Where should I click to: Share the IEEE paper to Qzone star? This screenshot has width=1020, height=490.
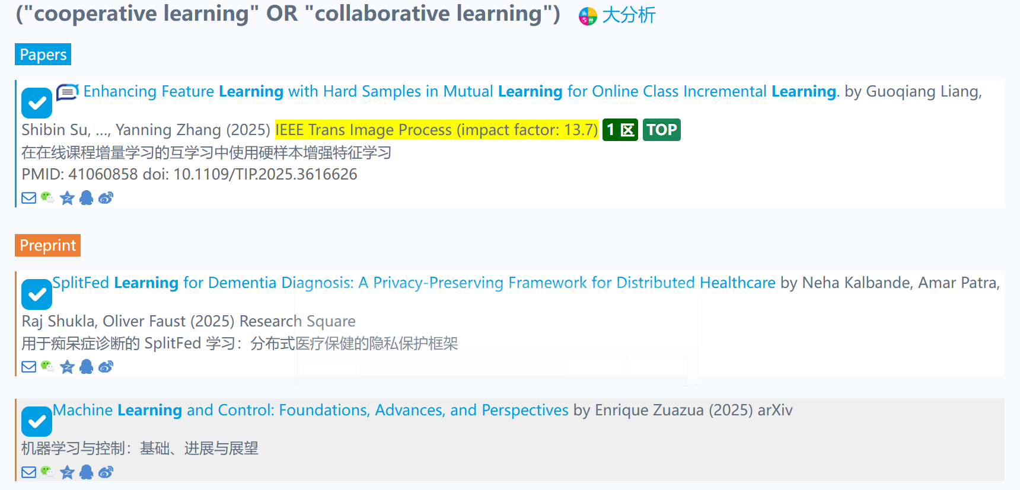pos(67,198)
